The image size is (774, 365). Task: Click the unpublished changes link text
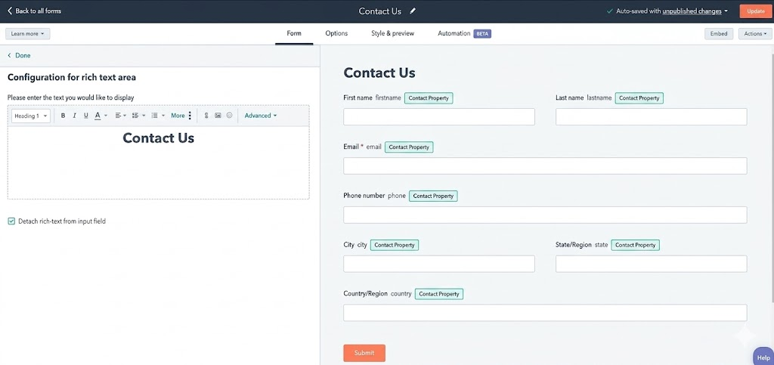pyautogui.click(x=692, y=11)
